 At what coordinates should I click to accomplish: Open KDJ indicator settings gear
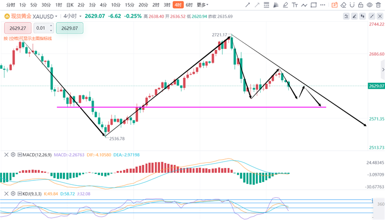pyautogui.click(x=13, y=194)
